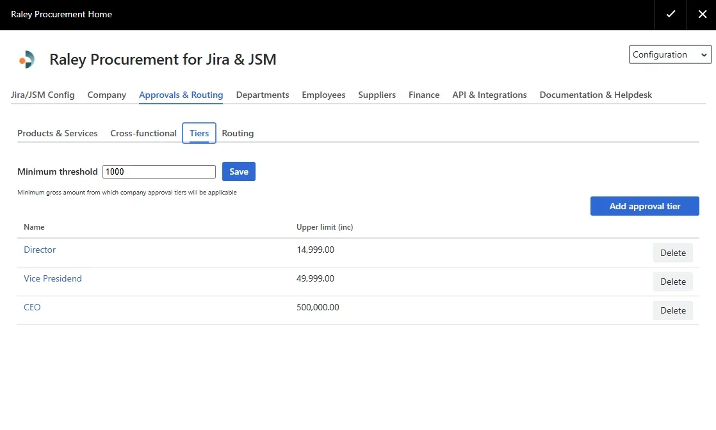Go to the Departments tab
Viewport: 716px width, 430px height.
[x=263, y=95]
